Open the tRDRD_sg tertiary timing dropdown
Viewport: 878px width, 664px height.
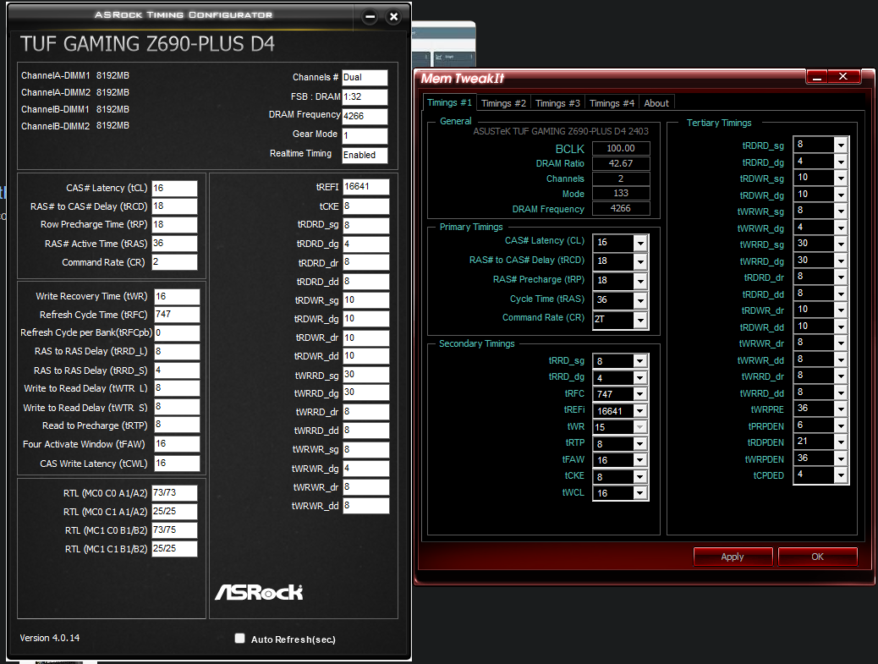[841, 145]
